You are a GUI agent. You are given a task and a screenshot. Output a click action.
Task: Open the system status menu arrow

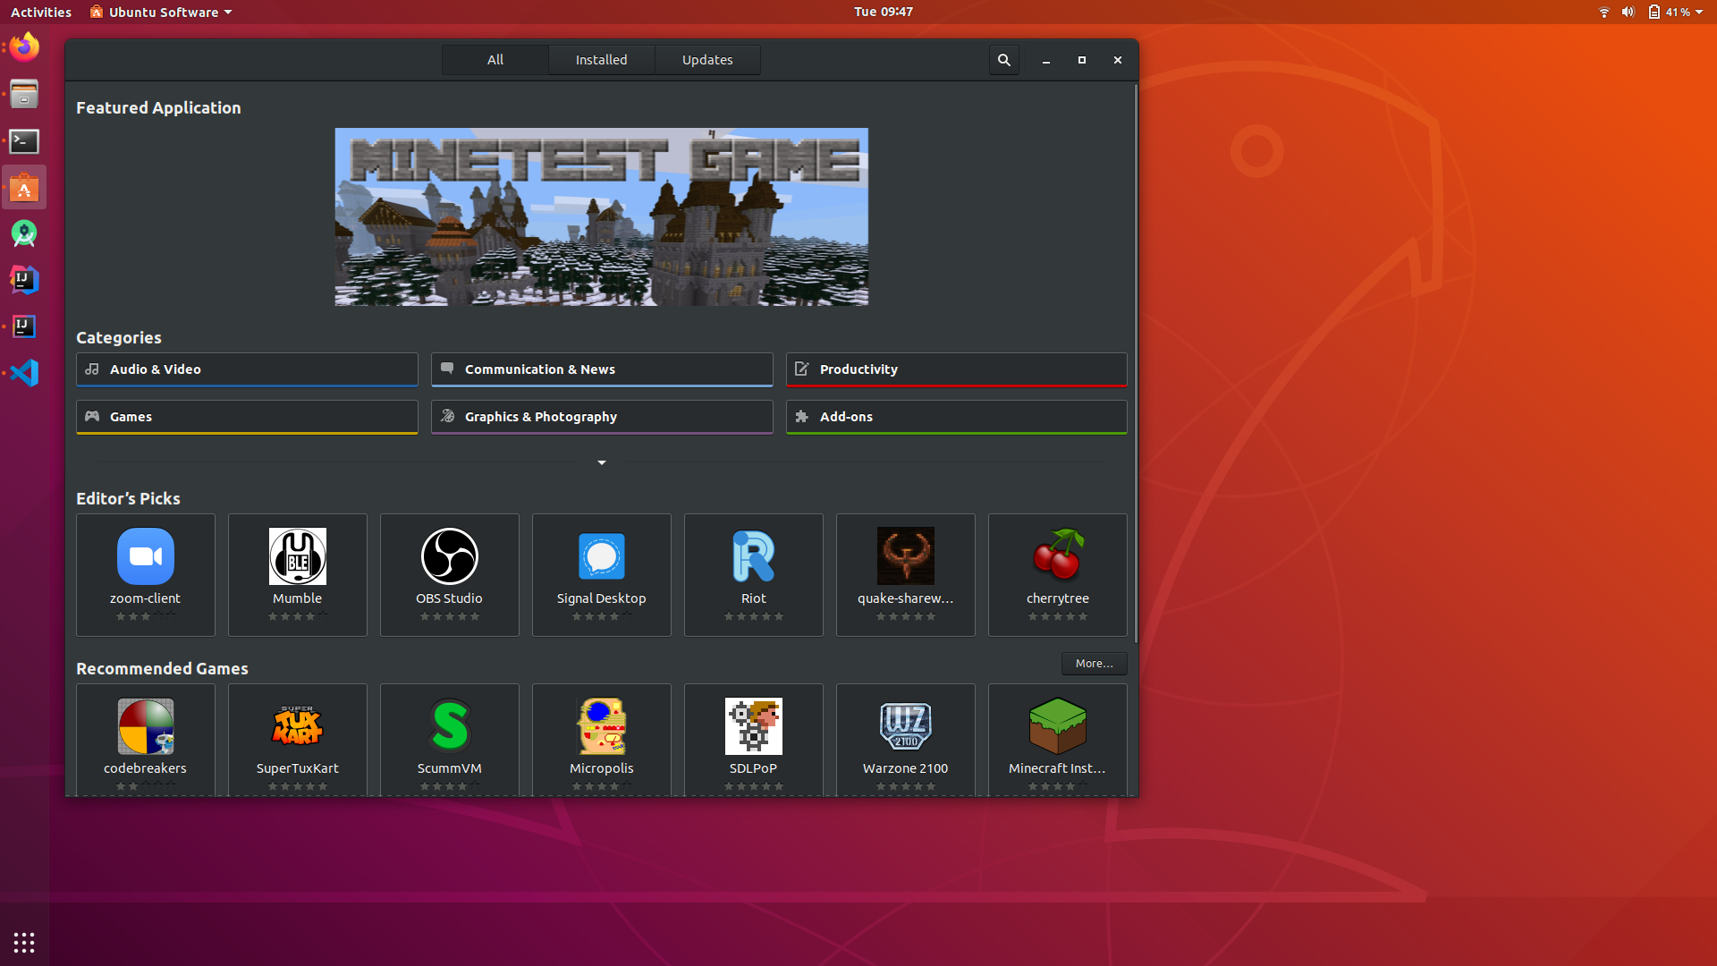tap(1699, 12)
